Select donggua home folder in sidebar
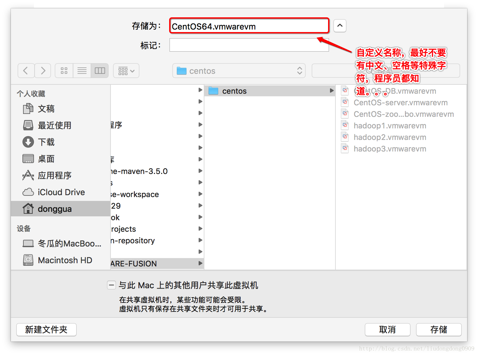Screen dimensions: 478x355 pyautogui.click(x=61, y=209)
